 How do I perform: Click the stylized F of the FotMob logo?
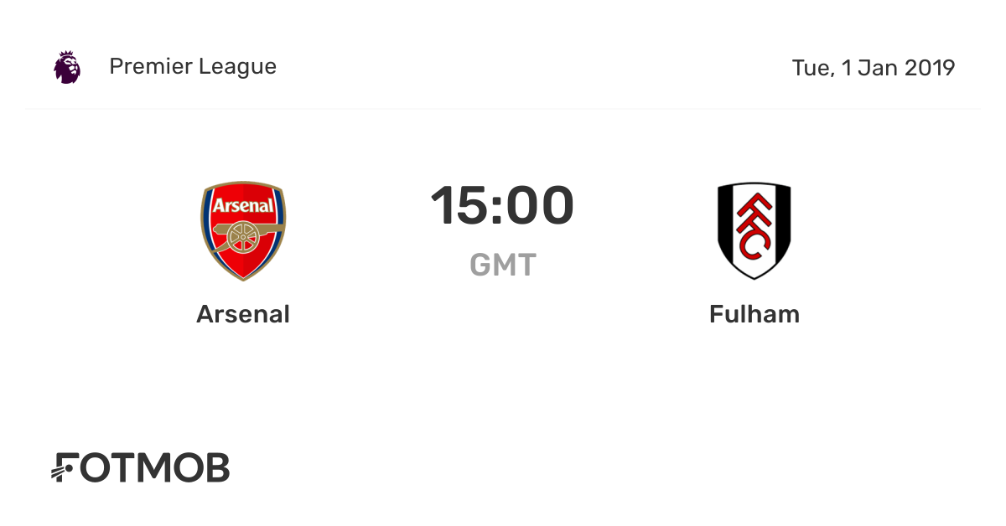coord(65,468)
